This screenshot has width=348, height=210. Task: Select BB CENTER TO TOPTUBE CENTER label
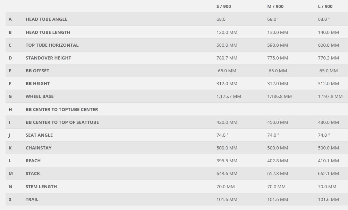(62, 109)
